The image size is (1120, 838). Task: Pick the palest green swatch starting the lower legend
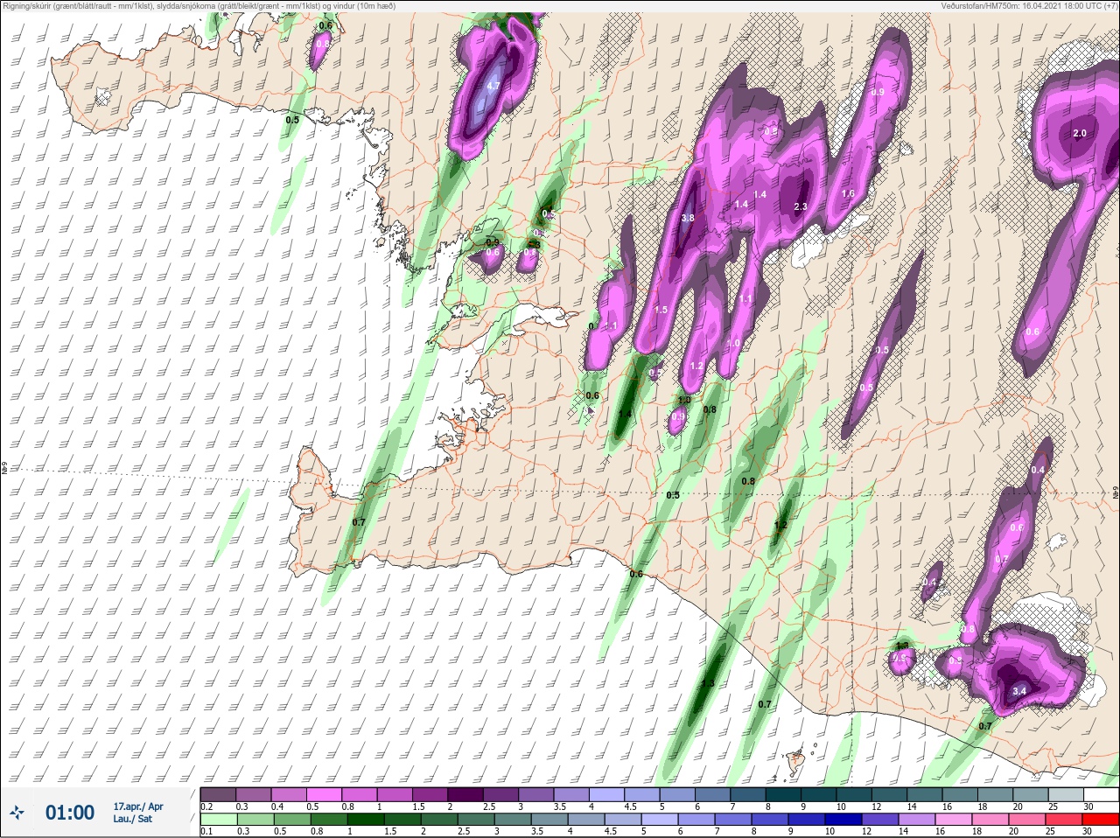(x=219, y=820)
